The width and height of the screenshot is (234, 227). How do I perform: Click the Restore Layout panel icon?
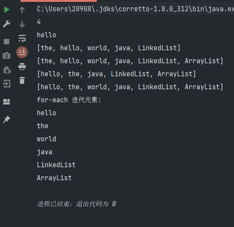coord(6,102)
